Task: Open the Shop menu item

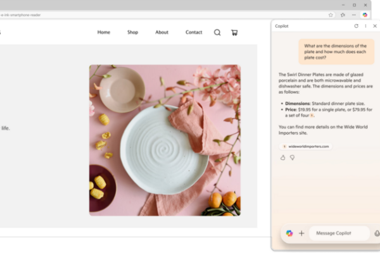Action: pyautogui.click(x=132, y=32)
